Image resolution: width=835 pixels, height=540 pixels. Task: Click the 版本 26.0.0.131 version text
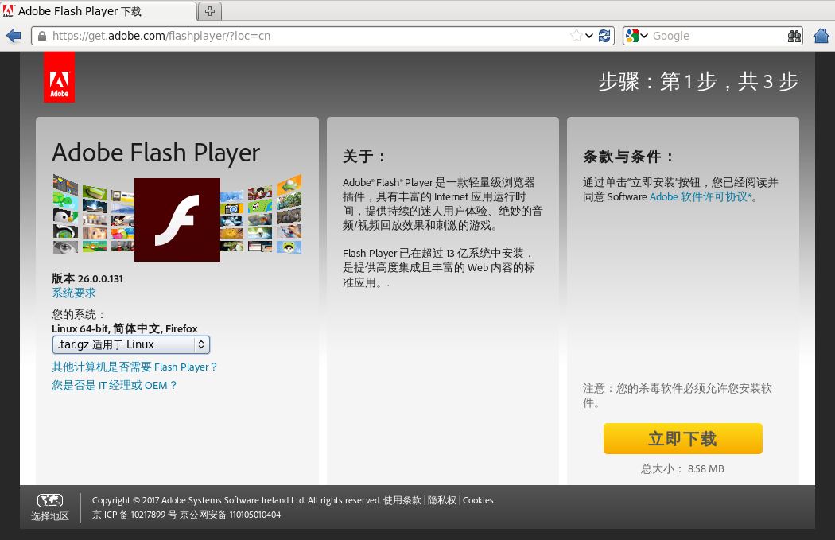[87, 278]
